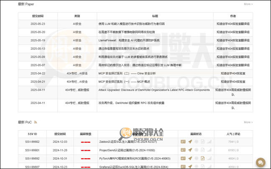Viewport: 271px width, 169px height.
Task: Click the 2024-10-31 submission date
Action: pyautogui.click(x=60, y=159)
